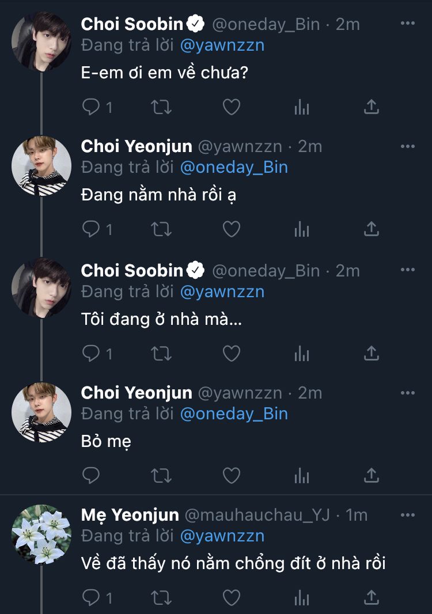Image resolution: width=432 pixels, height=614 pixels.
Task: Like the 'Tôi đang ở nhà mà...' tweet
Action: coord(231,352)
